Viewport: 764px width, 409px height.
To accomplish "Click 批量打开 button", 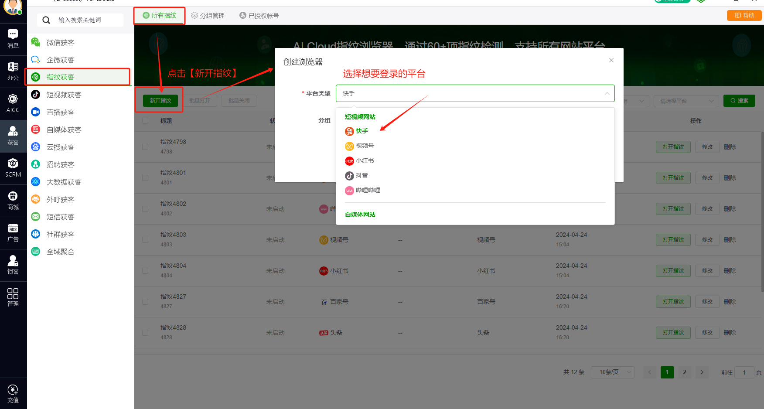I will point(200,100).
